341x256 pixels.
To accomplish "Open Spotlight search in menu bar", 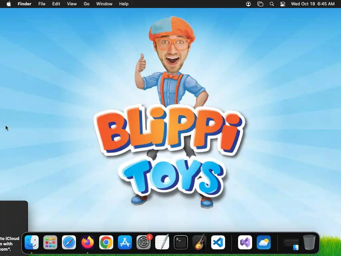I will tap(272, 4).
